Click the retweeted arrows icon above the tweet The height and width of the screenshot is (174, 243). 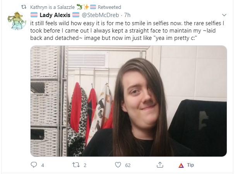[x=24, y=7]
